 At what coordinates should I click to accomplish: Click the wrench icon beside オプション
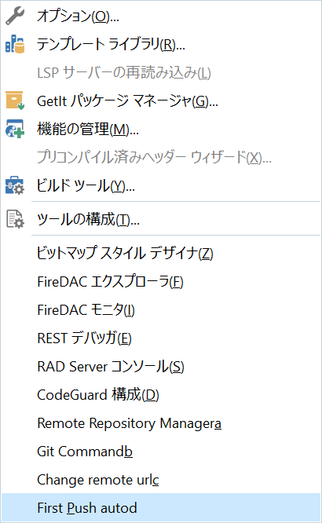pos(15,16)
